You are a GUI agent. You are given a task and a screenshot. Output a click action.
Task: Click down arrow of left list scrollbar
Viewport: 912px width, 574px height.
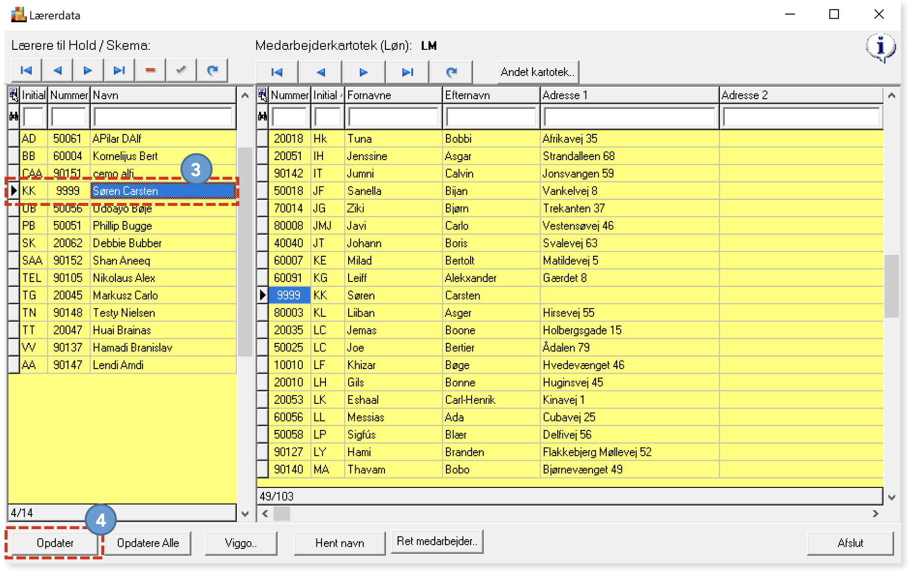pyautogui.click(x=245, y=514)
